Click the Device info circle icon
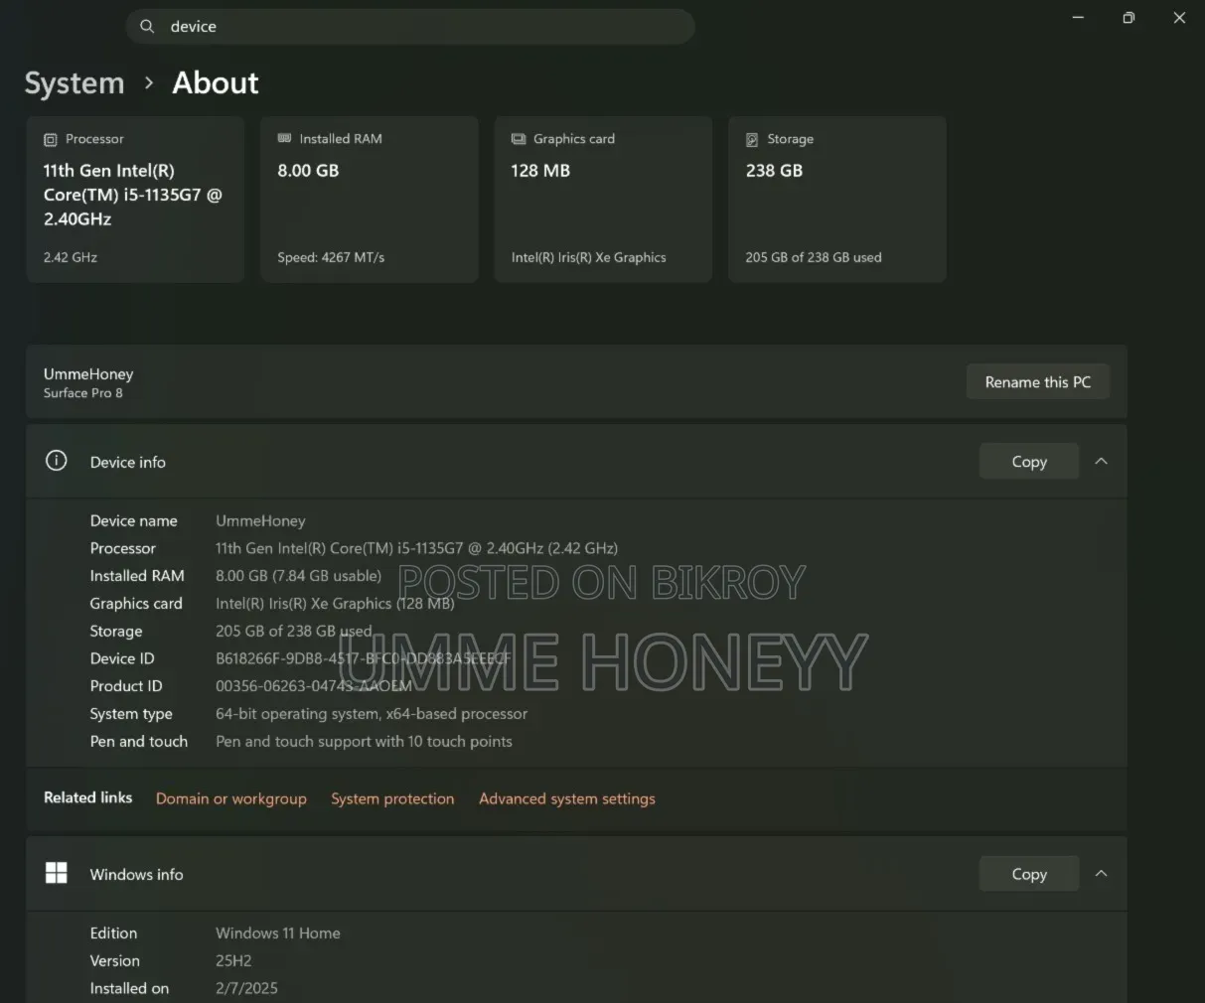This screenshot has height=1003, width=1205. [x=57, y=461]
